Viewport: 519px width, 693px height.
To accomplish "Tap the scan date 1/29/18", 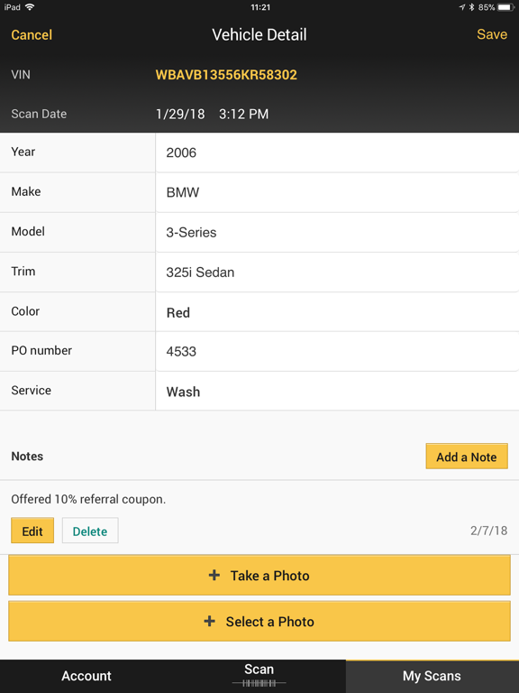I will (180, 114).
